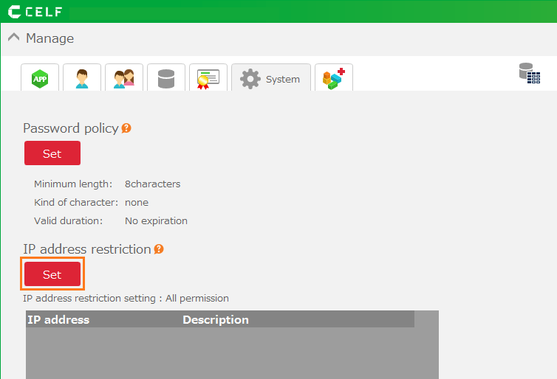Click the Valid duration No expiration value
This screenshot has height=379, width=557.
click(x=156, y=220)
